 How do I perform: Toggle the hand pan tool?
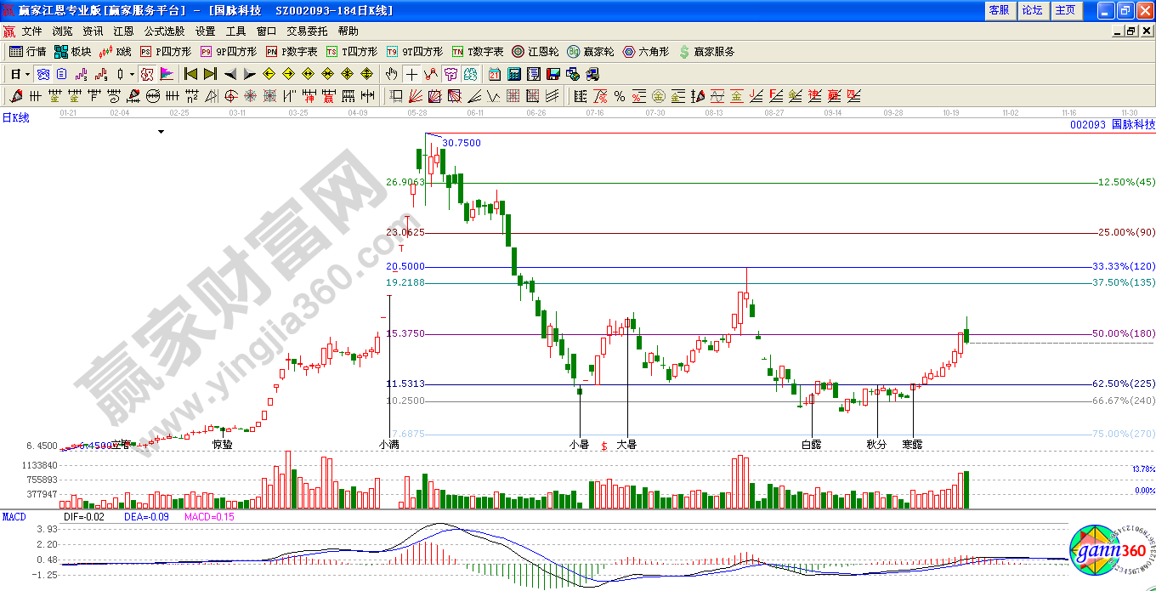[x=392, y=75]
